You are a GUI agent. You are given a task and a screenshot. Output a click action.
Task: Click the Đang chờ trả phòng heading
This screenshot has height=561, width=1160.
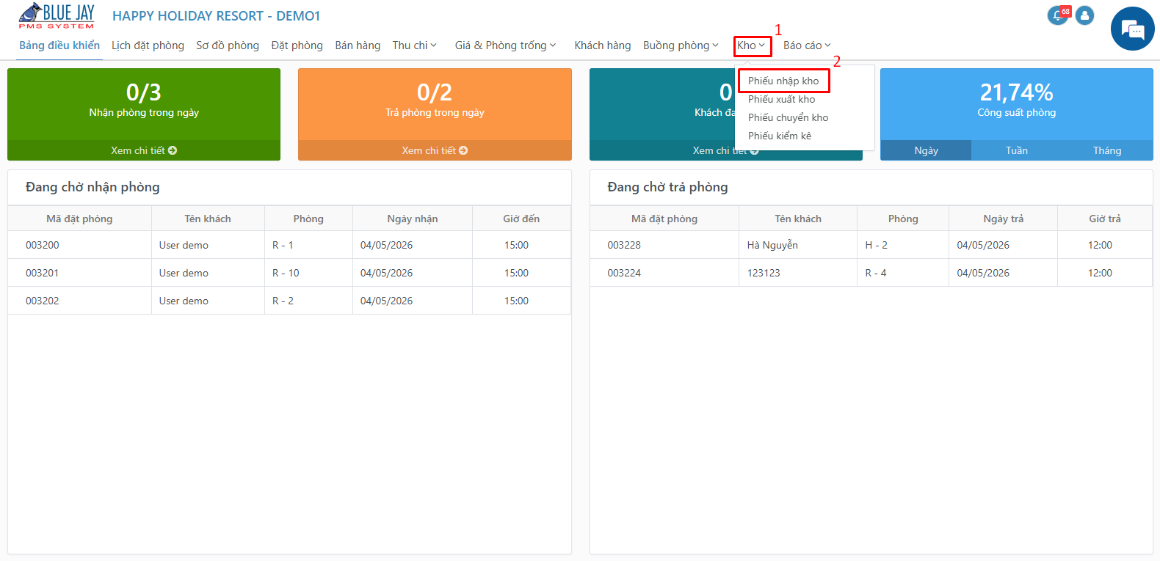(x=667, y=187)
